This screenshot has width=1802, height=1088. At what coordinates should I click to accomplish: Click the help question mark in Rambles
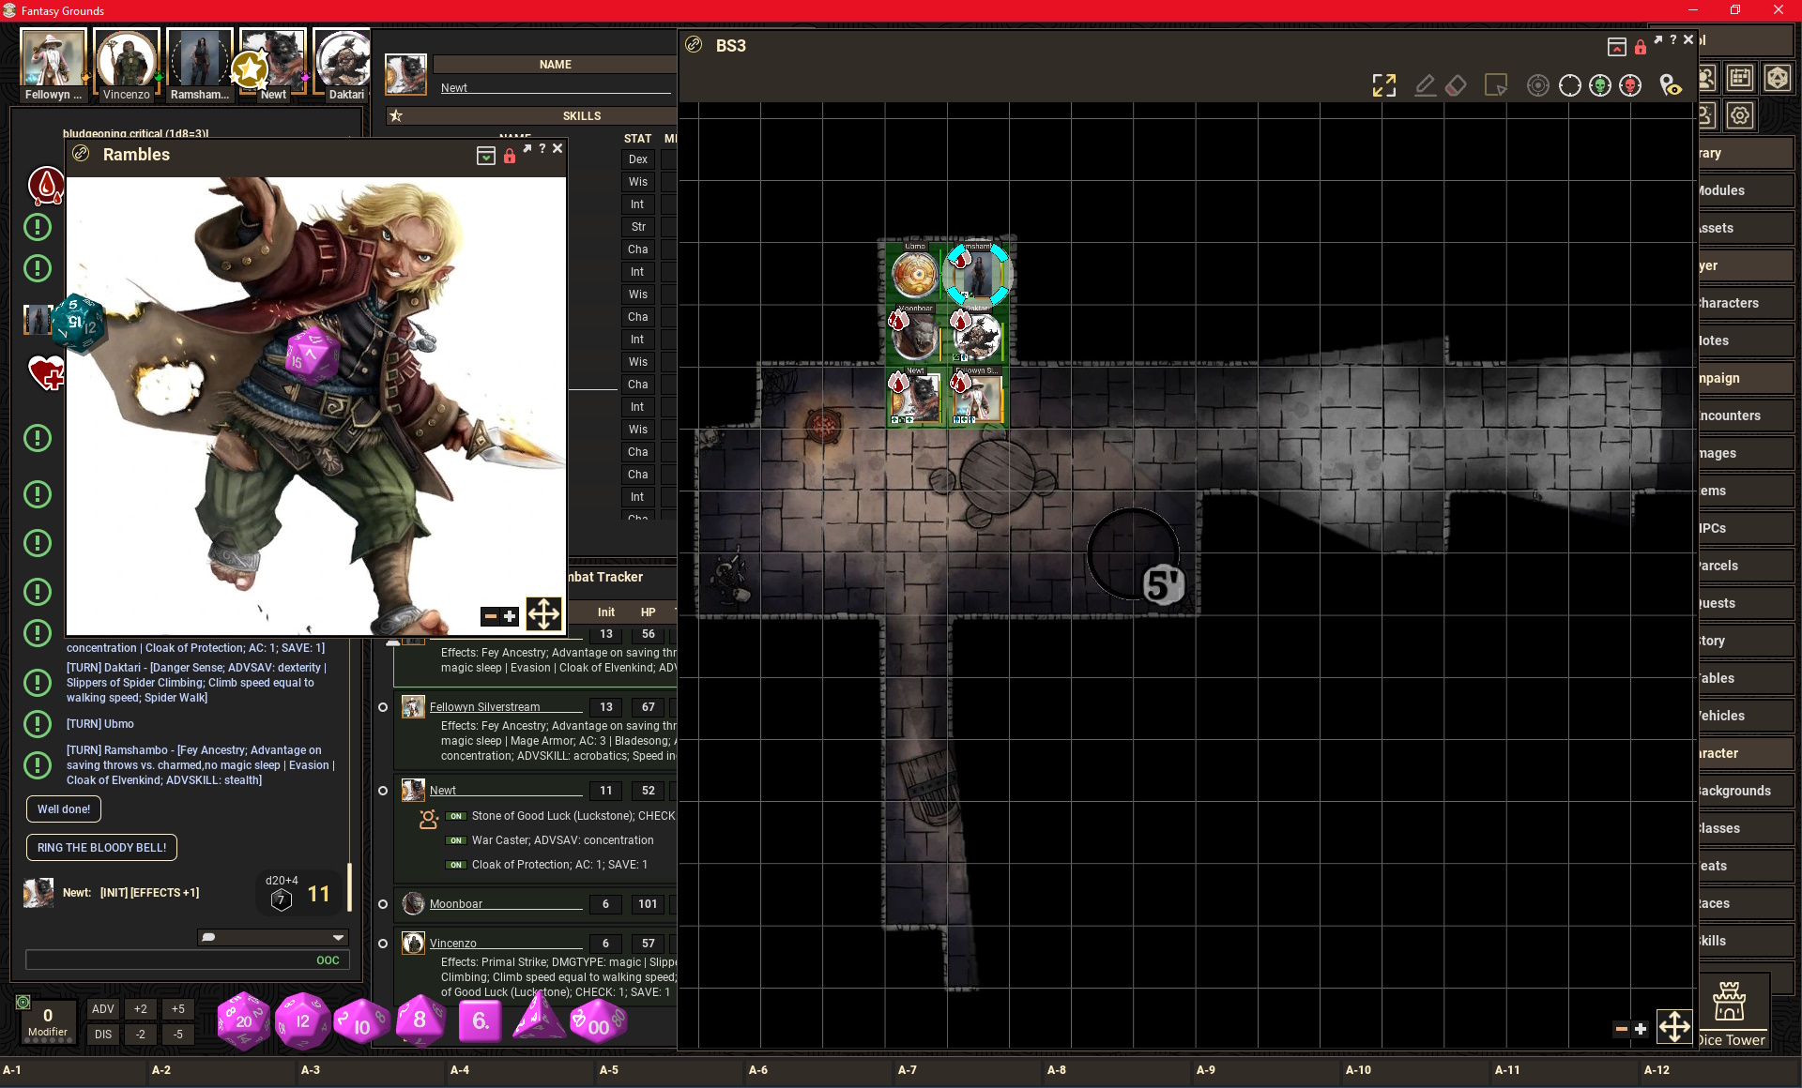[542, 148]
